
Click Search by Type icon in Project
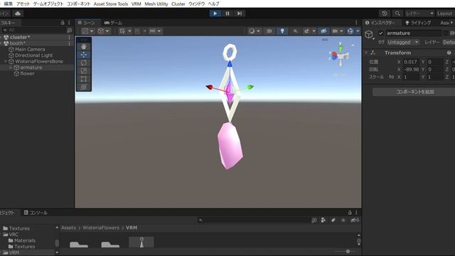(x=323, y=220)
